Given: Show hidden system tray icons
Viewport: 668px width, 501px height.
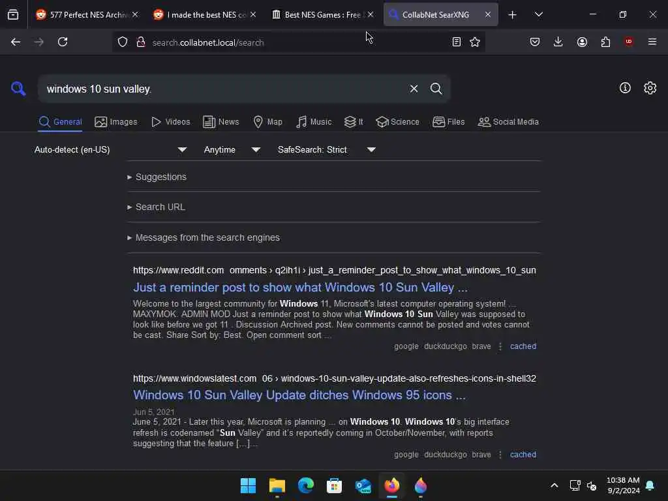Looking at the screenshot, I should click(x=554, y=485).
